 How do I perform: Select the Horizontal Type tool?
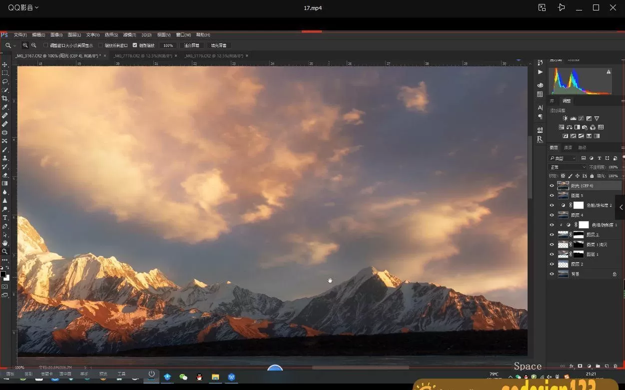[5, 218]
